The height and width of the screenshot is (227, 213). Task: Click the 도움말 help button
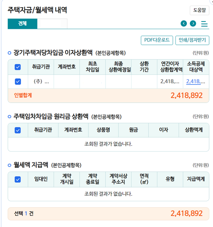(x=199, y=10)
